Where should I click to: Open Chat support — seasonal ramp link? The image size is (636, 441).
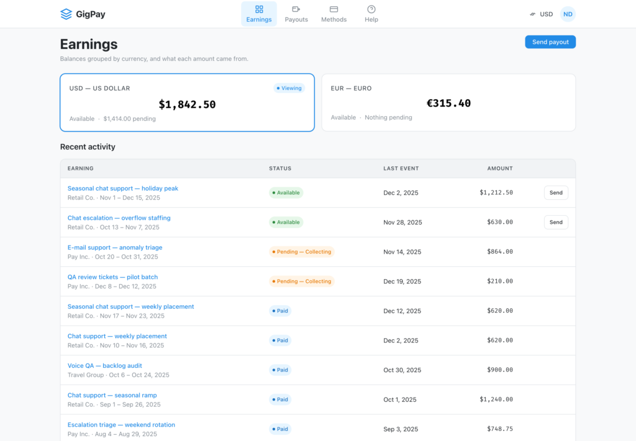click(112, 395)
